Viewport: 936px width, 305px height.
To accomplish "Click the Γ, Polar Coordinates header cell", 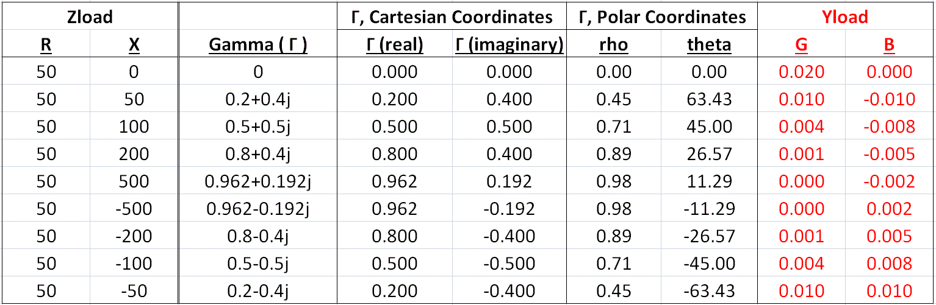I will point(661,16).
